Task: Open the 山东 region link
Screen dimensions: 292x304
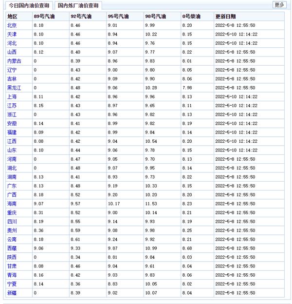Action: [x=12, y=150]
